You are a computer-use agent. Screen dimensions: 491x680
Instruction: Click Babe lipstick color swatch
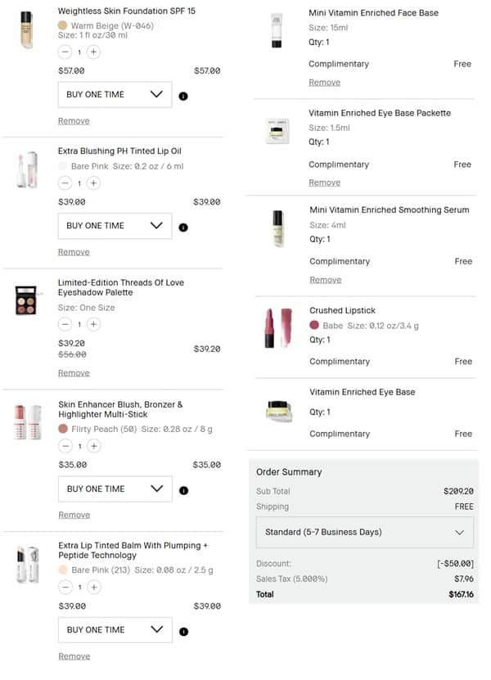[314, 326]
